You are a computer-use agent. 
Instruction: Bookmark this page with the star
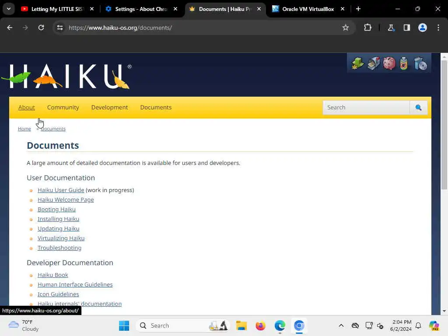coord(346,28)
